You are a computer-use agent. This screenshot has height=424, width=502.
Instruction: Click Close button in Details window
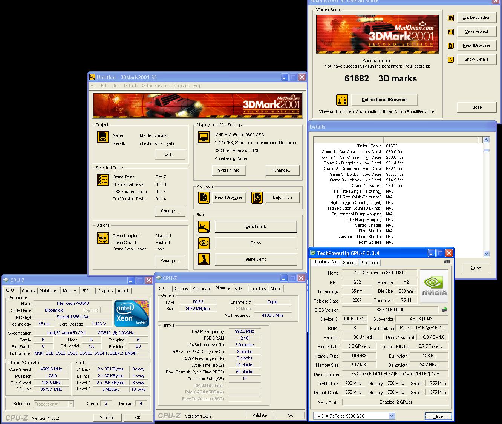point(476,267)
